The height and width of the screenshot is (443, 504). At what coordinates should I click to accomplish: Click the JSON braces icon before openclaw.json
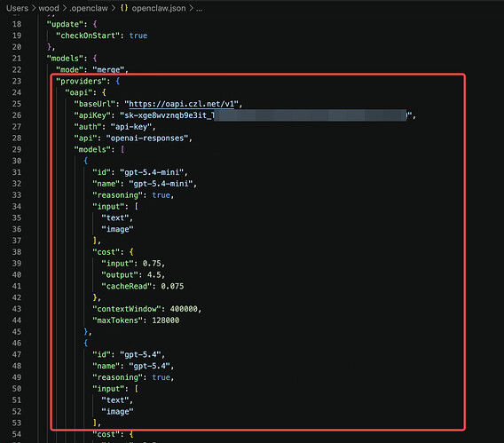(x=124, y=8)
